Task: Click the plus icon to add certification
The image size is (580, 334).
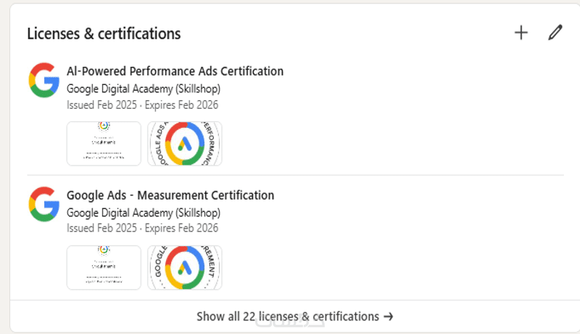Action: pos(521,33)
